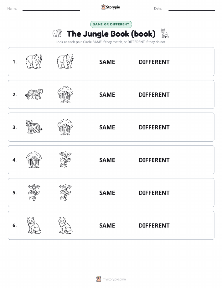Select SAME for row 1 bears

click(x=107, y=62)
